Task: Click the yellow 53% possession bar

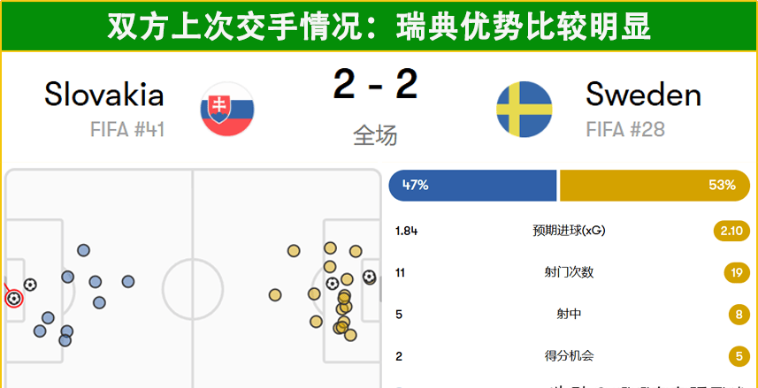Action: tap(655, 186)
